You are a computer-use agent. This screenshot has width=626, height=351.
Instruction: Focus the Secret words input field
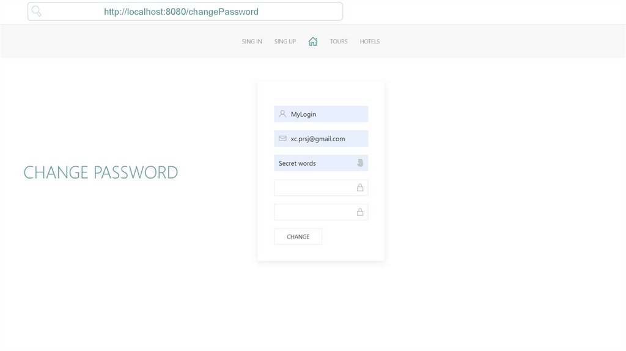point(315,163)
